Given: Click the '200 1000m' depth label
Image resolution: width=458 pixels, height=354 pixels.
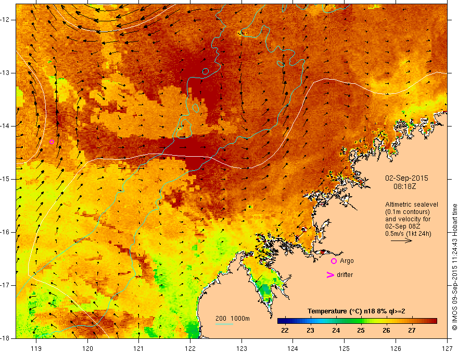Looking at the screenshot, I should 233,319.
